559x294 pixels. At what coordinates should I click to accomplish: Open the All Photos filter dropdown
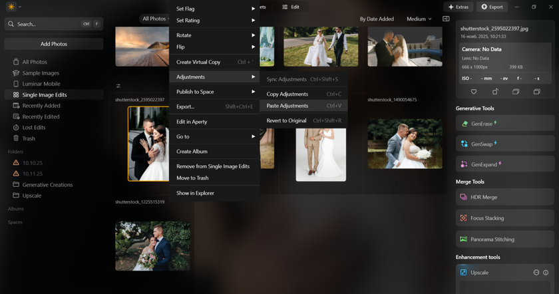pyautogui.click(x=156, y=19)
